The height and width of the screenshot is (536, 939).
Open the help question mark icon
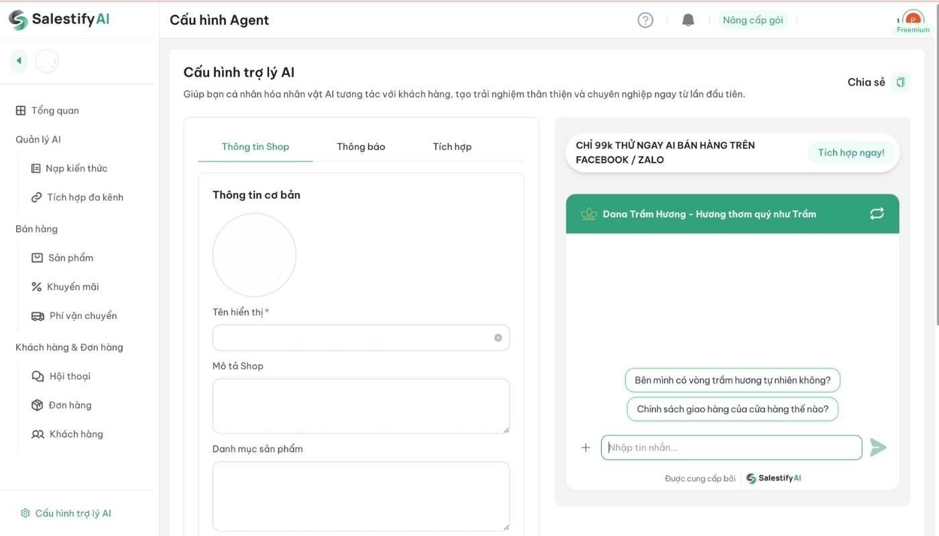point(645,19)
